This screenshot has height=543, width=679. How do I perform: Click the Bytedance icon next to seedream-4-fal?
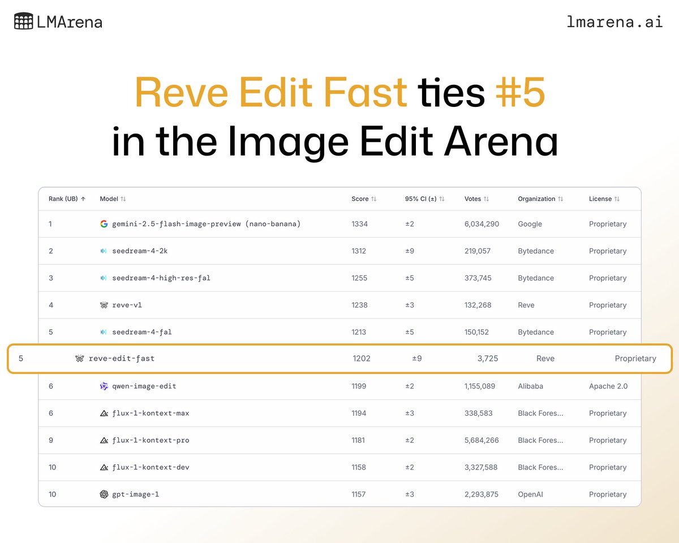(x=104, y=332)
